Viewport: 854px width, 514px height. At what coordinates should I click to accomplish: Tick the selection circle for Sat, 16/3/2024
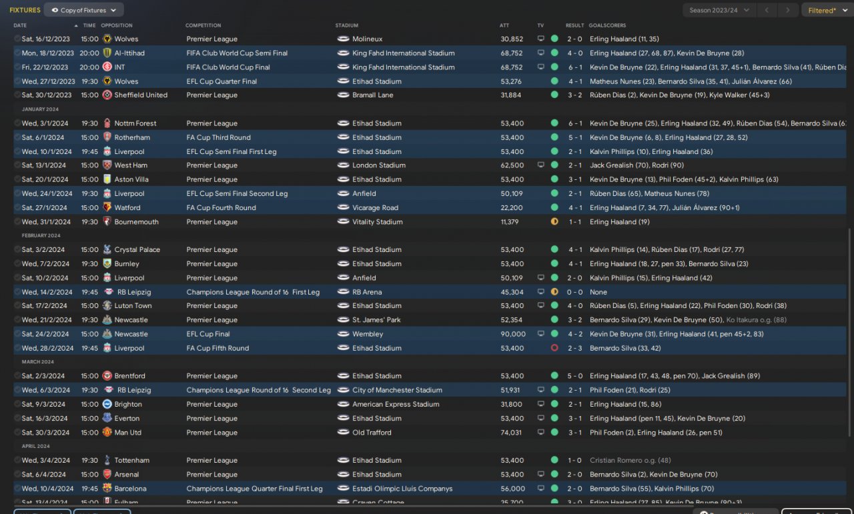coord(17,419)
